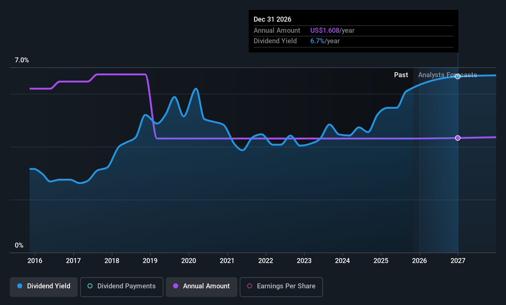
Task: Click the 2023 x-axis year label
Action: coord(304,261)
